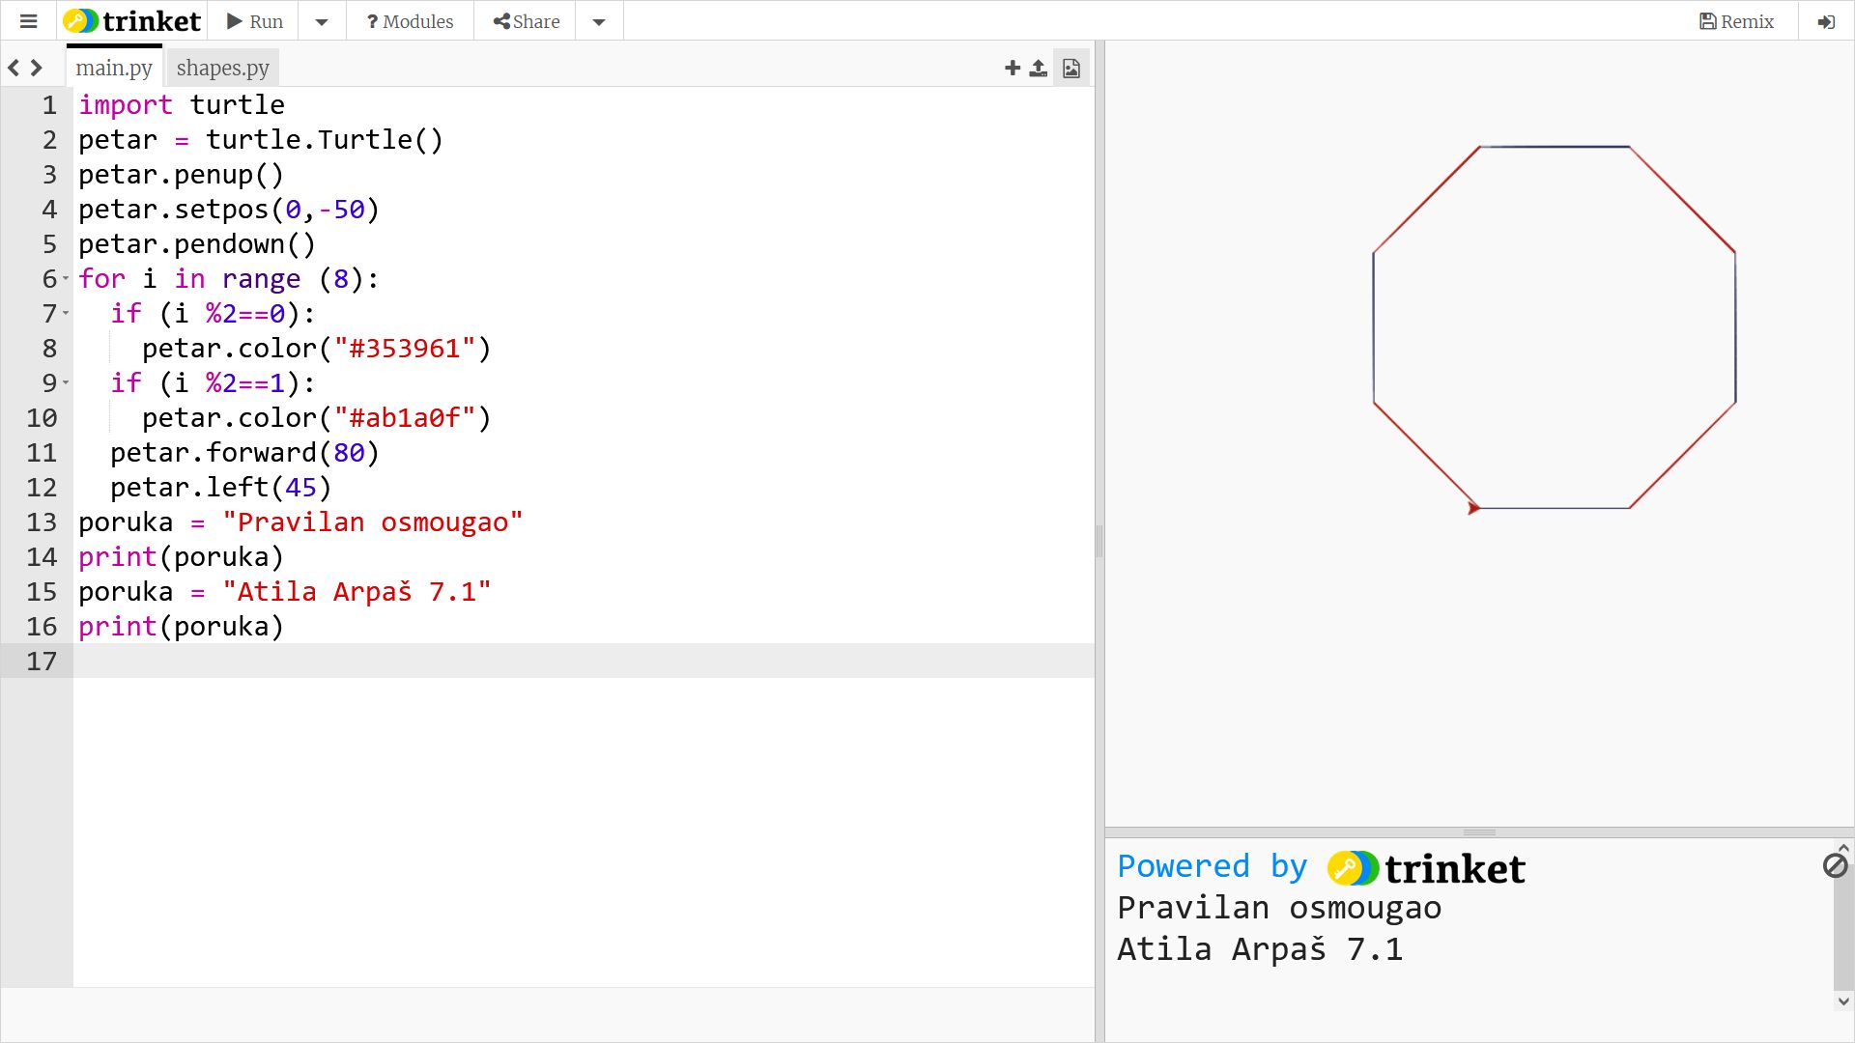Switch to the shapes.py tab
Image resolution: width=1855 pixels, height=1043 pixels.
[x=222, y=68]
